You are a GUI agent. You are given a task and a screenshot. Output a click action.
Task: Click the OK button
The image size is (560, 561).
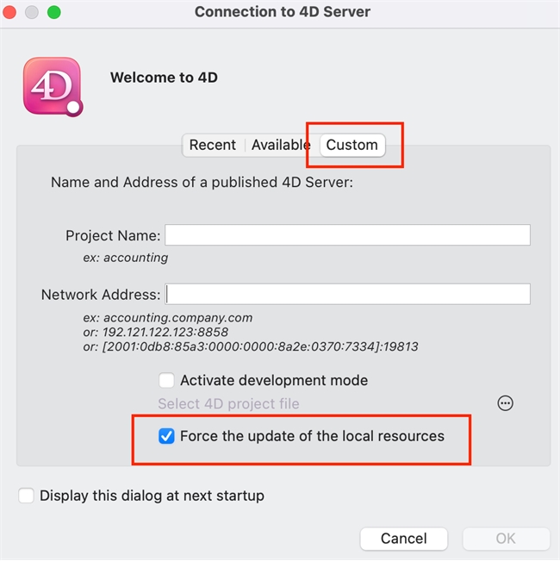(x=506, y=539)
